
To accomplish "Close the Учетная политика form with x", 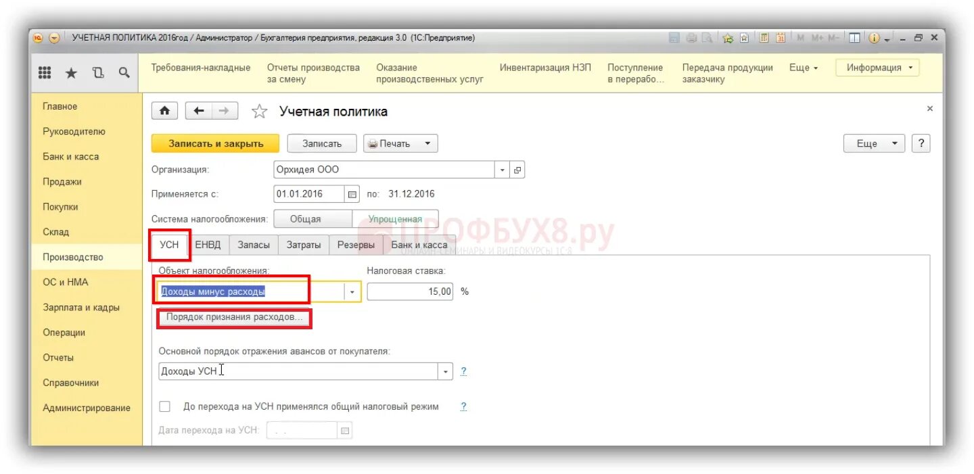I will tap(929, 109).
